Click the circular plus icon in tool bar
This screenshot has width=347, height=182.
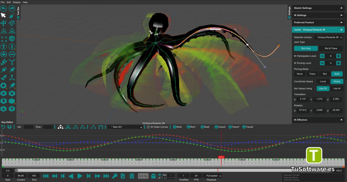3,55
